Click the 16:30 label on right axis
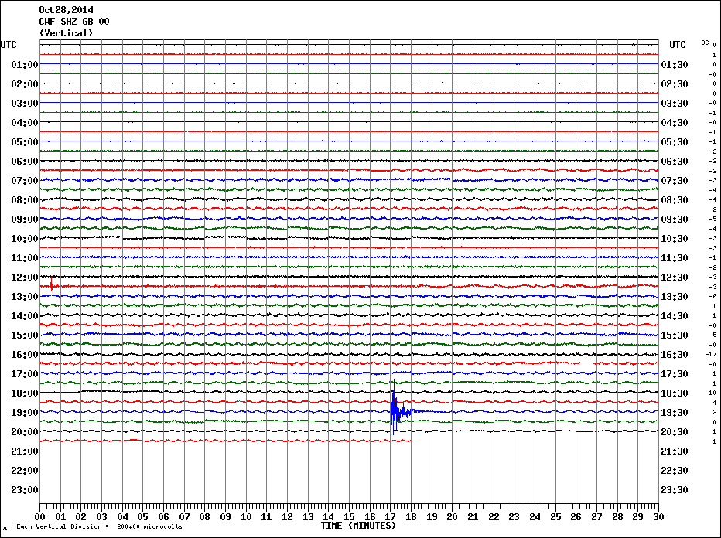The width and height of the screenshot is (721, 538). (675, 355)
